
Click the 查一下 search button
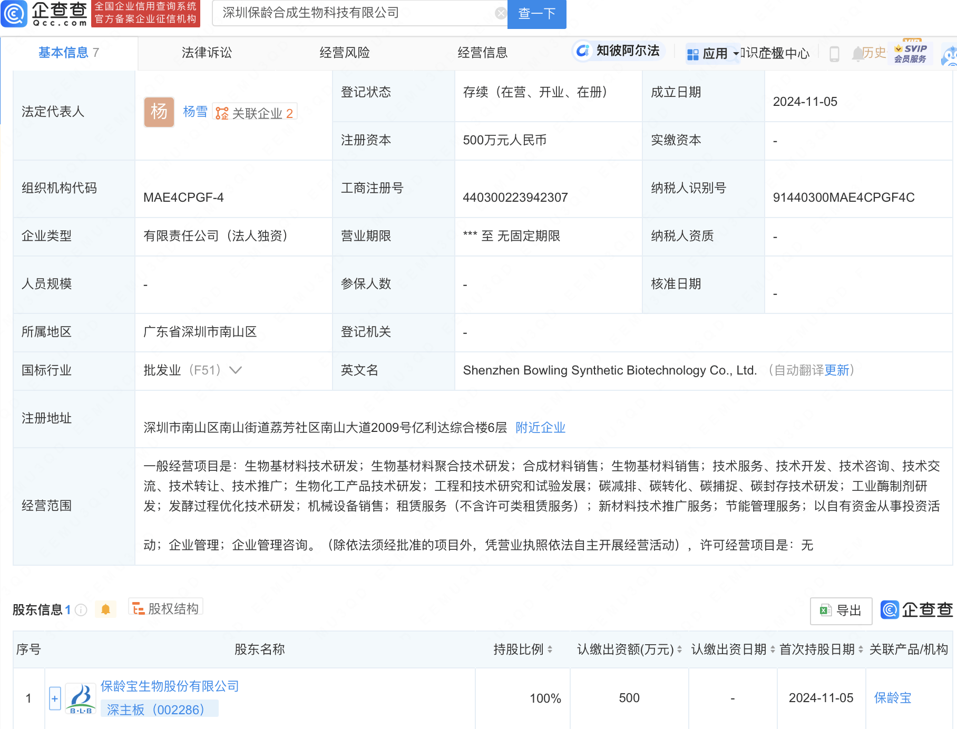[536, 14]
